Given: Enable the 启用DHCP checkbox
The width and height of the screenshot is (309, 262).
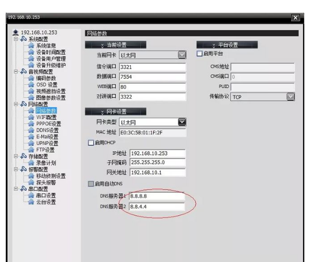Looking at the screenshot, I should pos(91,142).
